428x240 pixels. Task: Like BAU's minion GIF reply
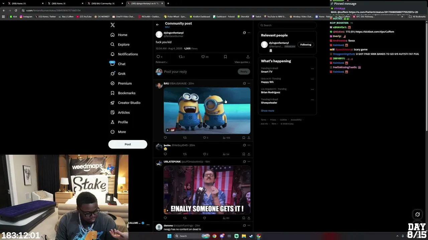tap(205, 138)
